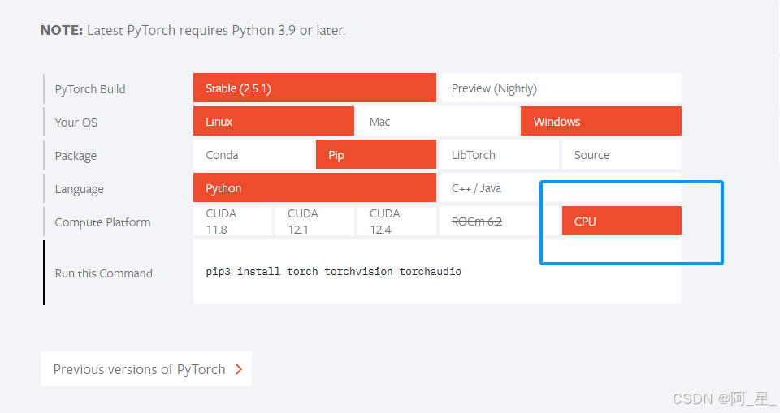This screenshot has width=780, height=413.
Task: Choose C++ / Java language
Action: click(560, 188)
